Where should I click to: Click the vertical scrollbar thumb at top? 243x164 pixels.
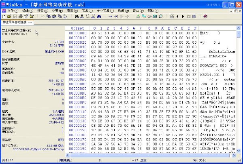pyautogui.click(x=239, y=34)
